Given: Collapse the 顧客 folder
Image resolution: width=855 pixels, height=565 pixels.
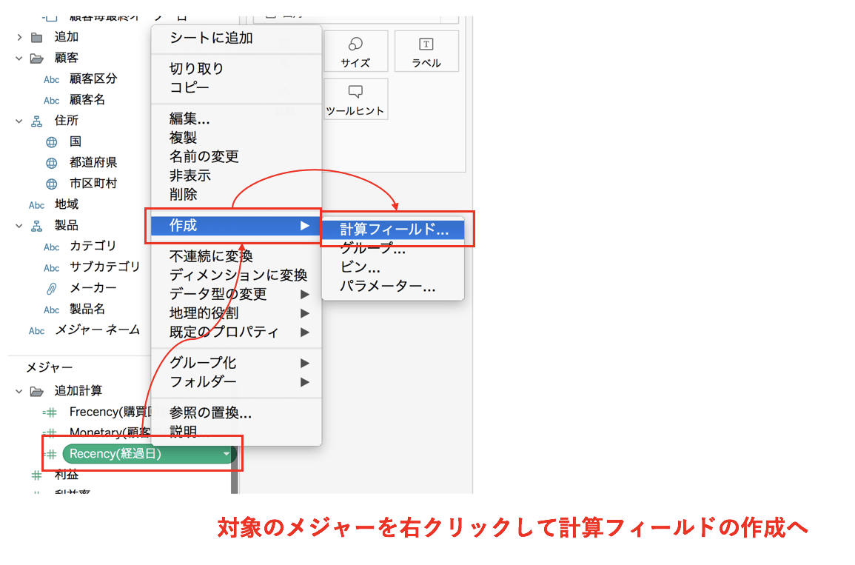Looking at the screenshot, I should pyautogui.click(x=19, y=58).
